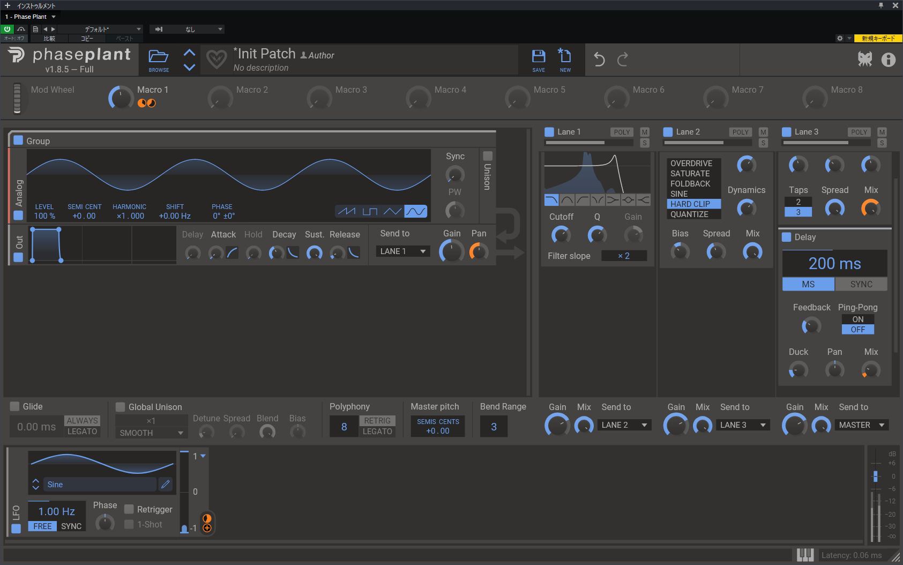
Task: Save the patch with the SAVE disk icon
Action: coord(539,60)
